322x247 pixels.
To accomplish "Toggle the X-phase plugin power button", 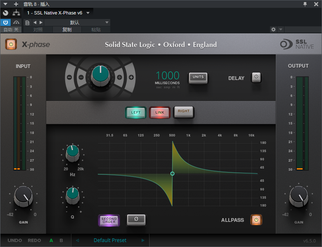I will tap(11, 44).
